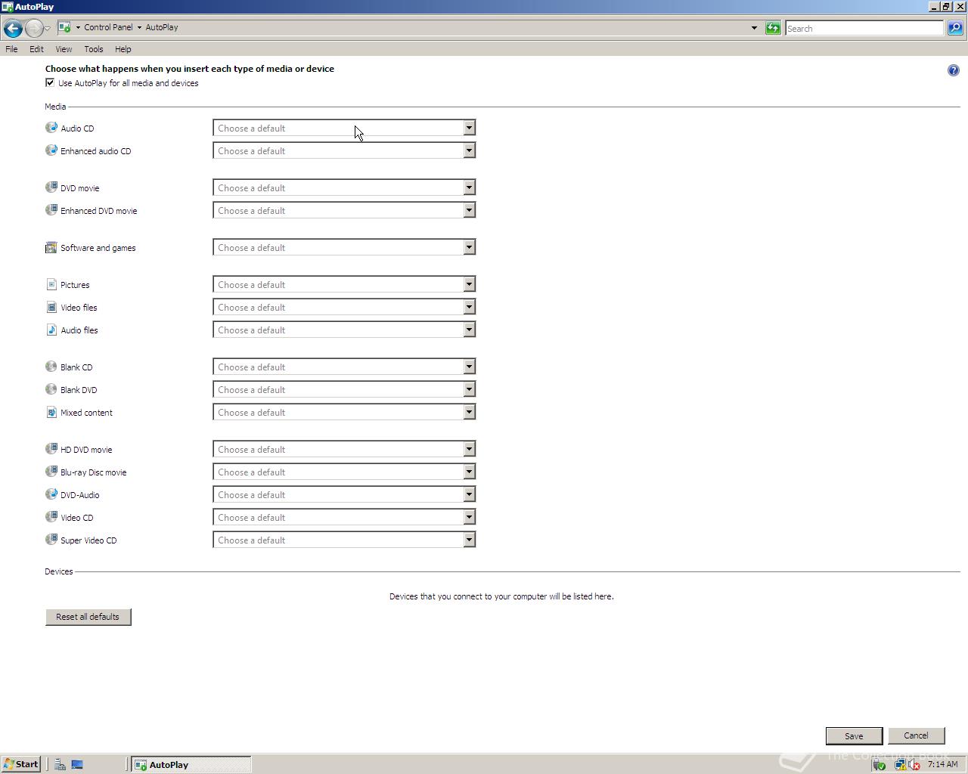Click the Save button
Viewport: 968px width, 774px height.
[854, 735]
